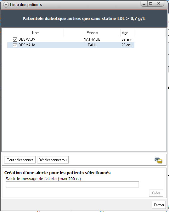Click the 20 ans age cell

[x=127, y=45]
